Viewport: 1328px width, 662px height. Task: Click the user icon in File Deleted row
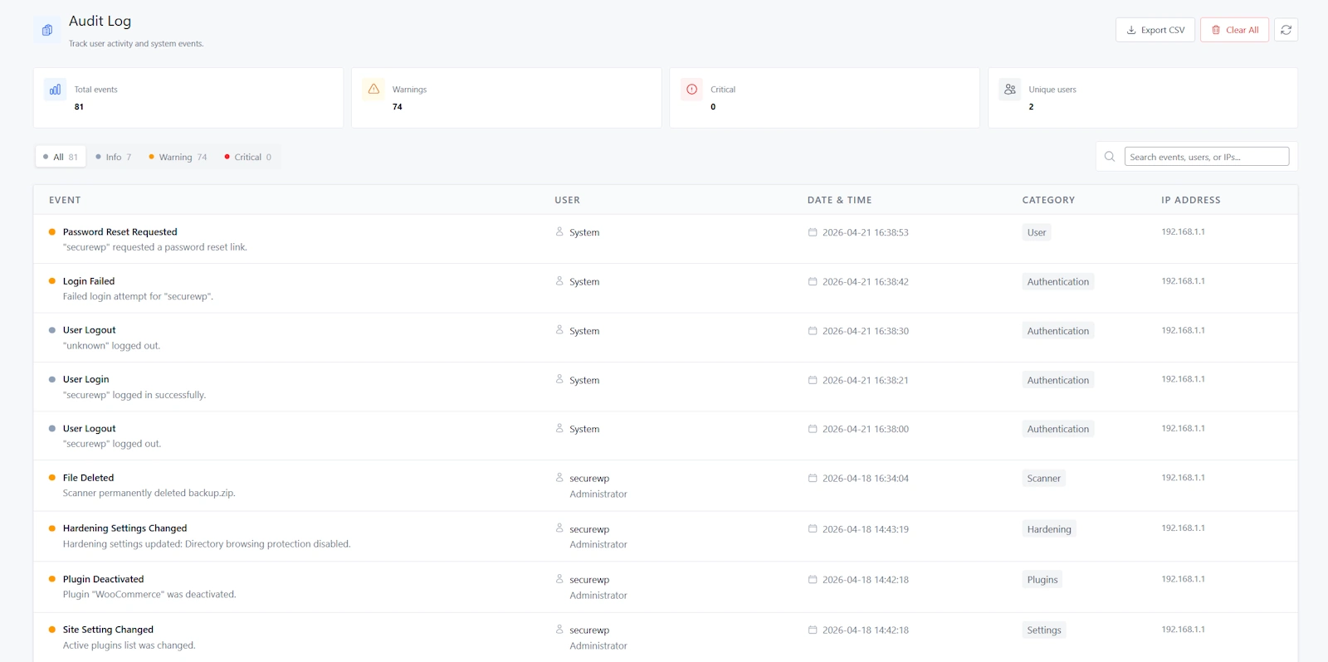coord(559,477)
